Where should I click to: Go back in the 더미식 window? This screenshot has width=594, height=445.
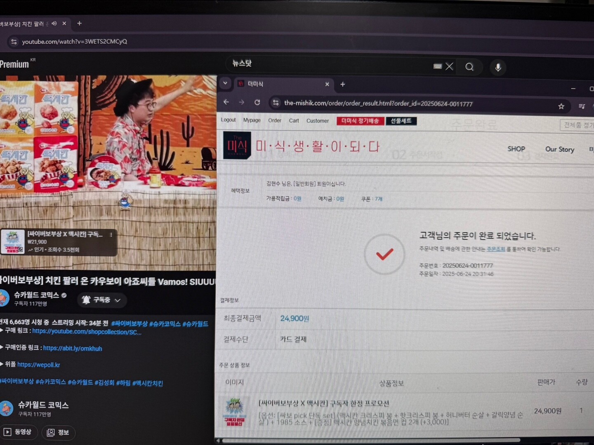pyautogui.click(x=226, y=102)
